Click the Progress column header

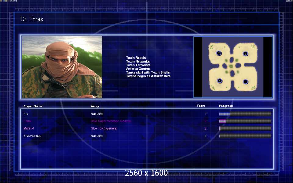click(226, 106)
